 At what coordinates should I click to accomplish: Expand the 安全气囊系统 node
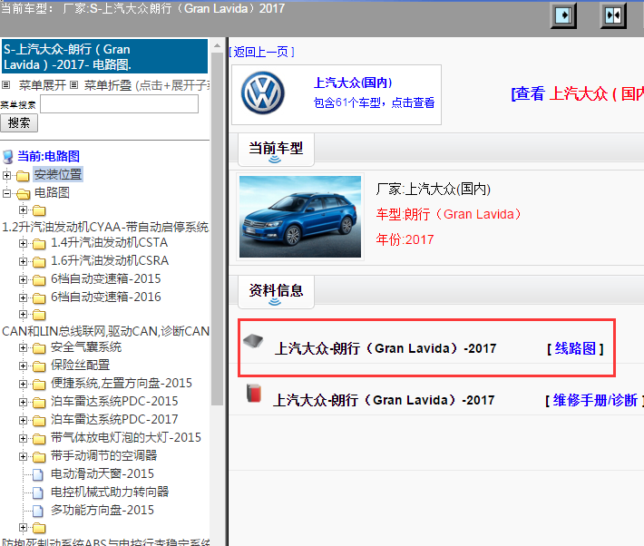23,347
